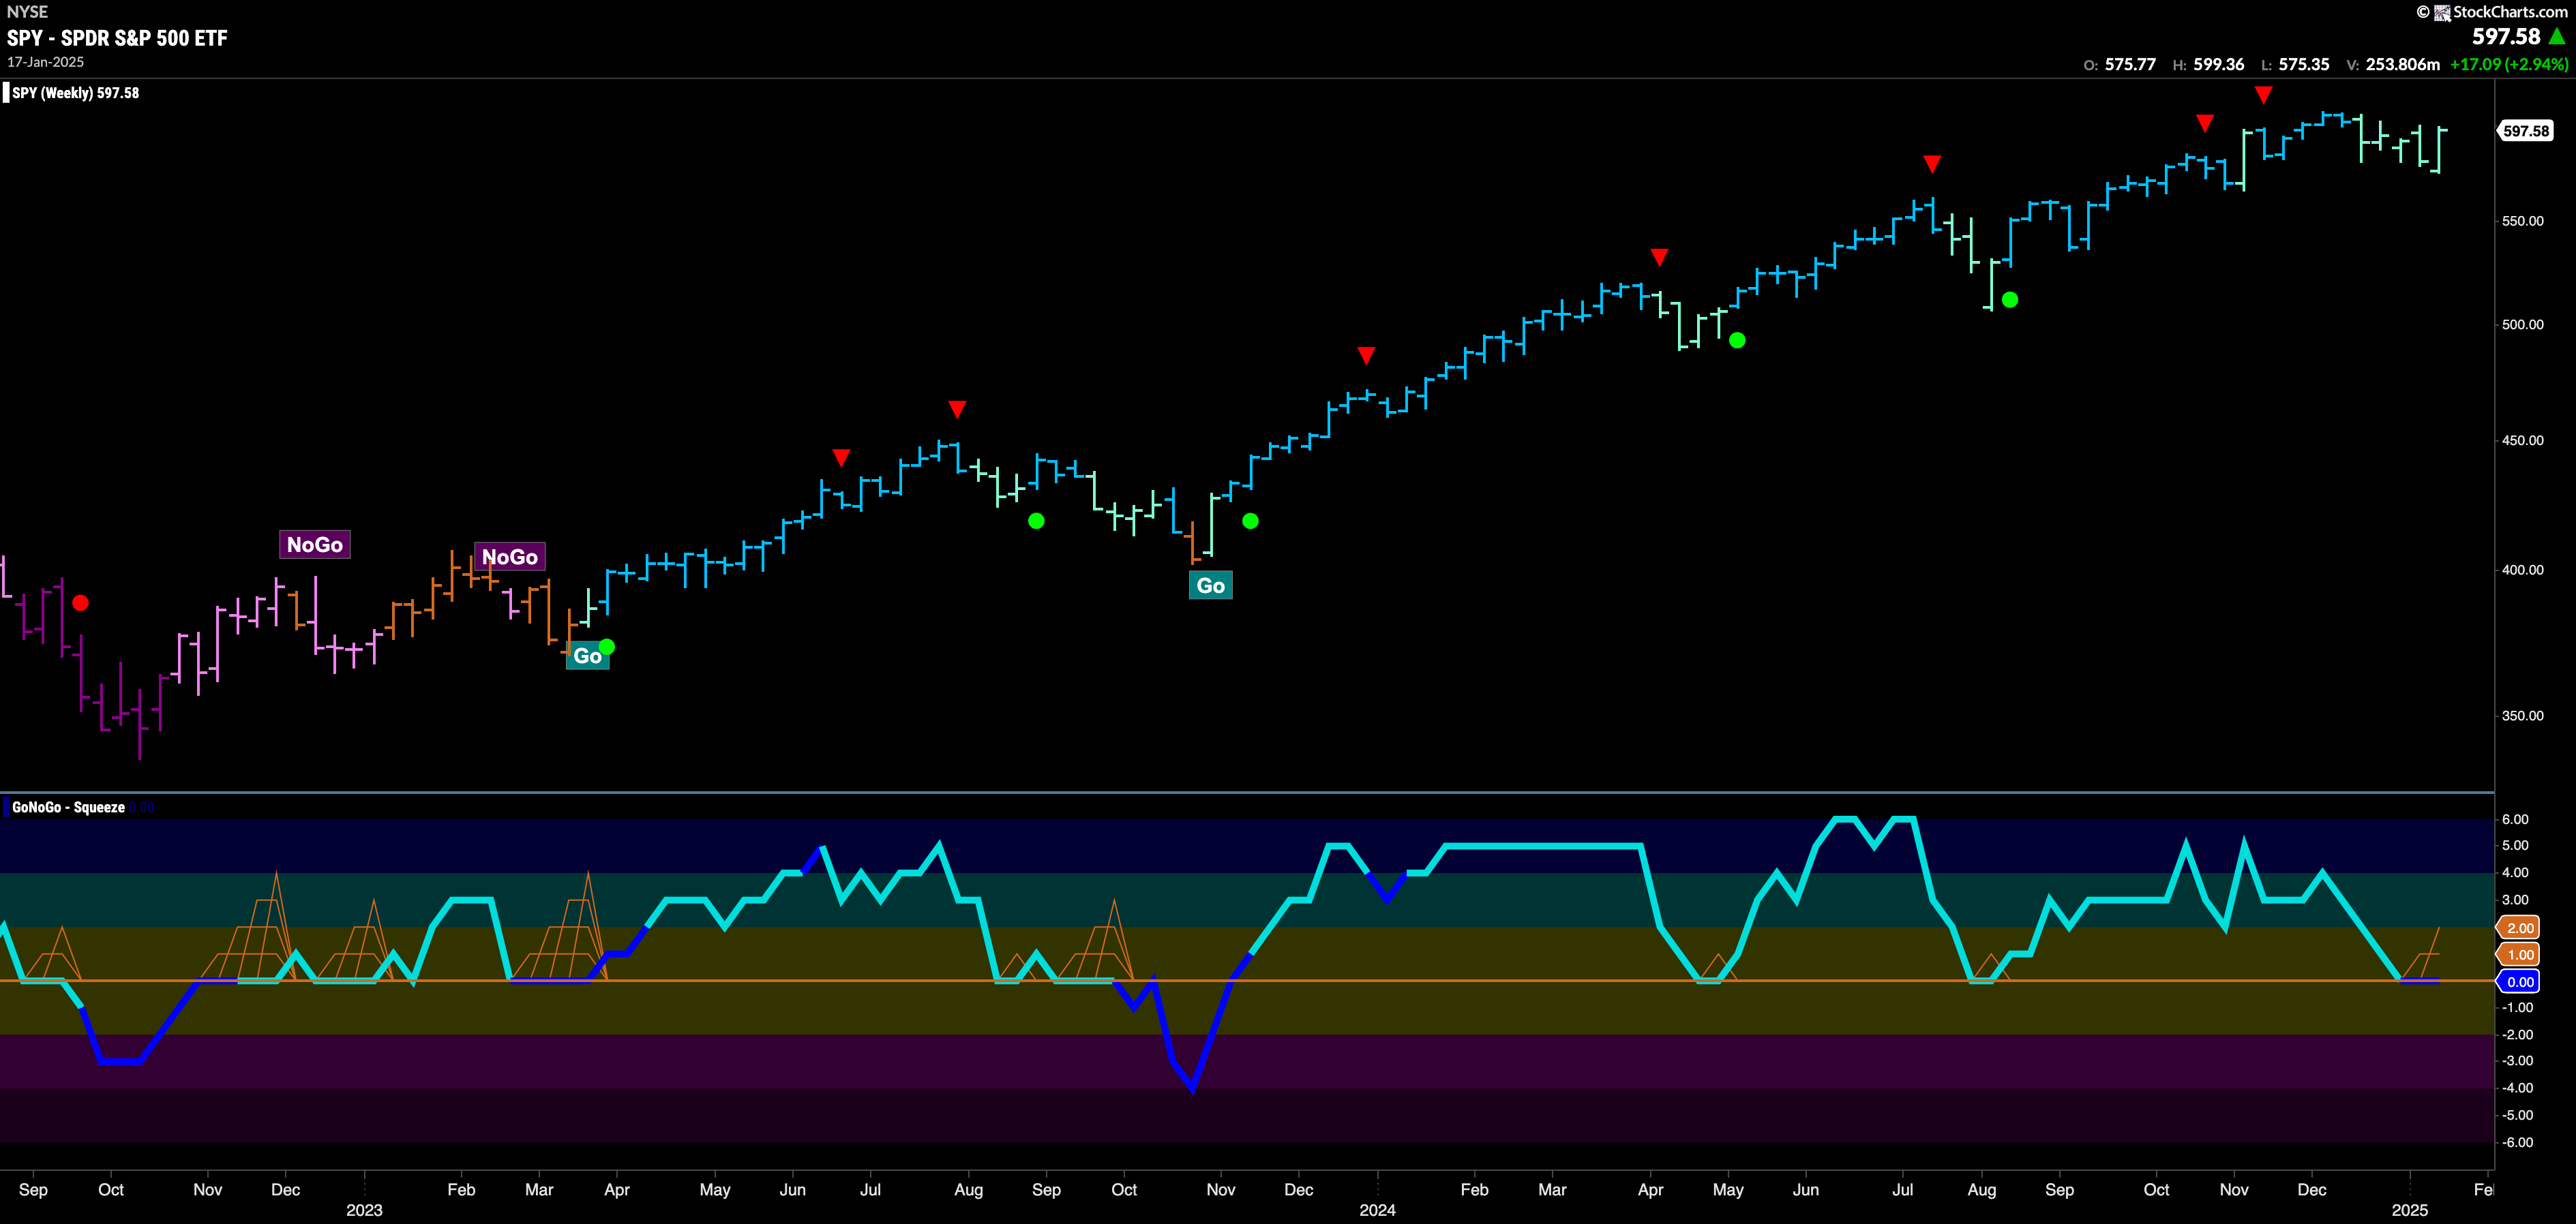Viewport: 2576px width, 1224px height.
Task: Click the red triangle above the late July 2023 peak
Action: tap(957, 410)
